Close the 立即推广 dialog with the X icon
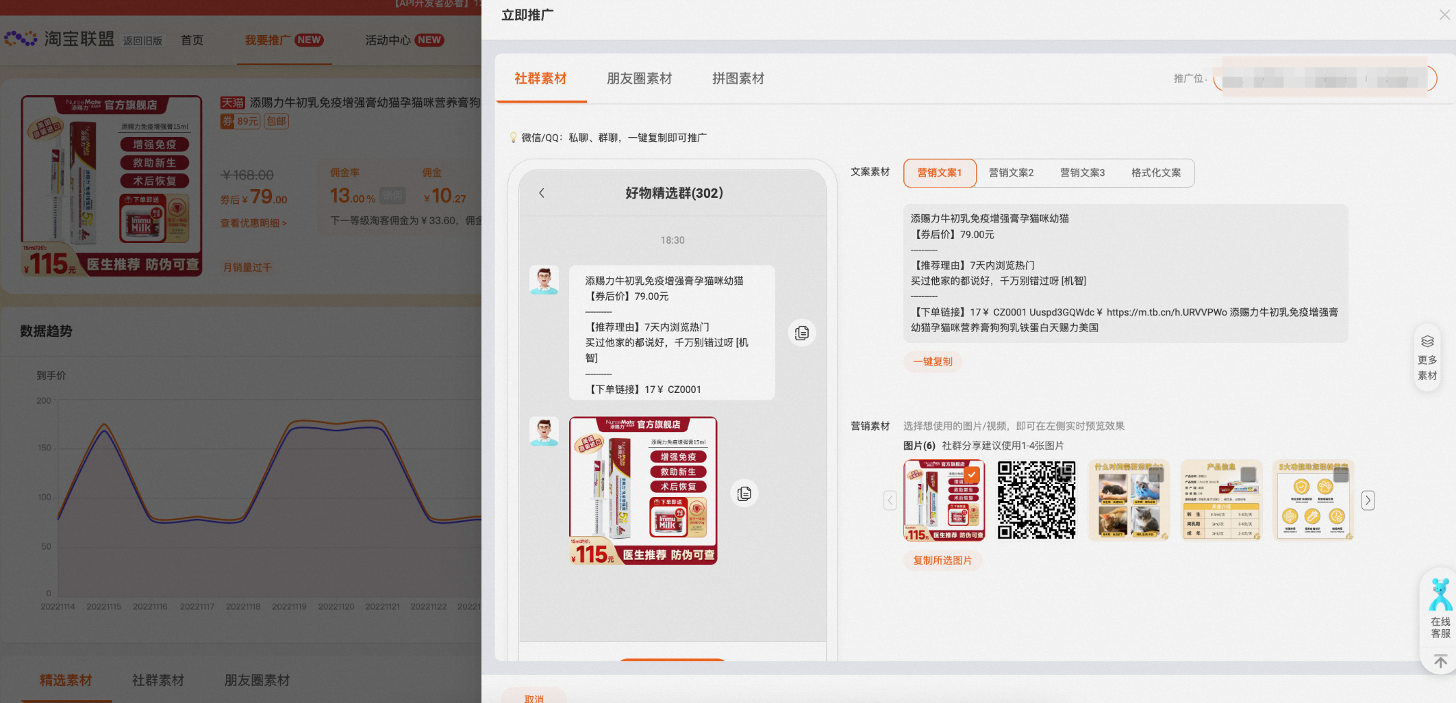This screenshot has height=703, width=1456. 1444,15
